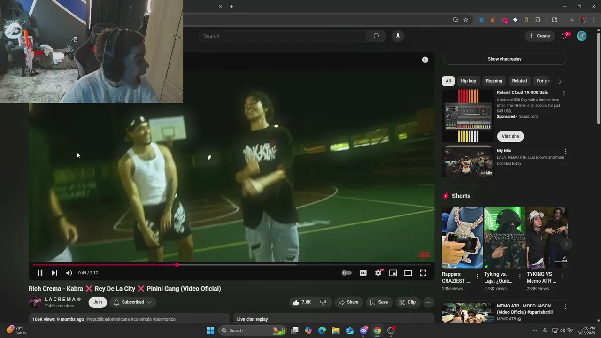Image resolution: width=601 pixels, height=338 pixels.
Task: Open the LACREMA channel avatar
Action: coord(35,302)
